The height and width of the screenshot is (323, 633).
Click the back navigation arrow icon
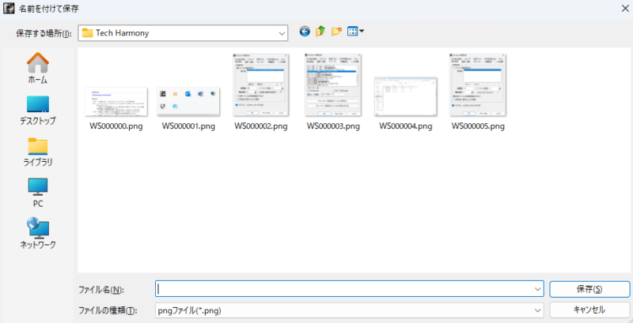[x=305, y=32]
